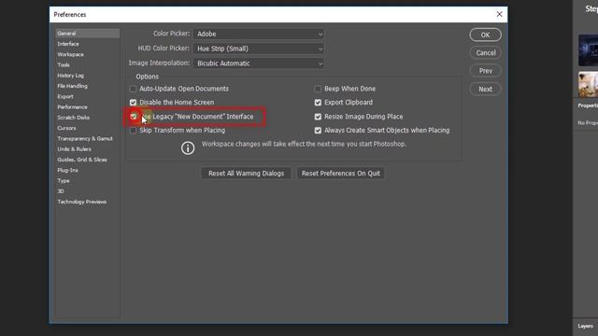Click Prev to go to previous section
The height and width of the screenshot is (336, 598).
(485, 71)
